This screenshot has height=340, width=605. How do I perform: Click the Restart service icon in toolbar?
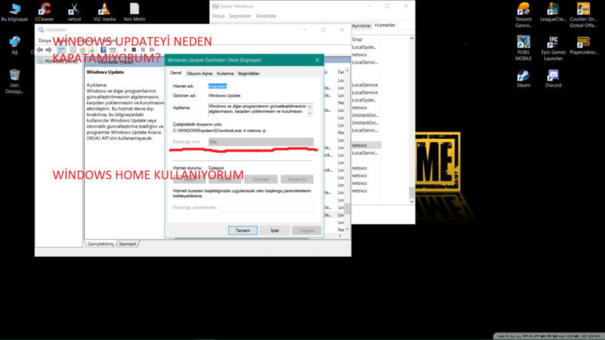point(152,50)
